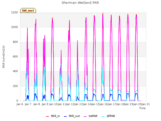The image size is (161, 121).
Task: Click the Jan 18 x-axis tick label
Action: click(120, 104)
